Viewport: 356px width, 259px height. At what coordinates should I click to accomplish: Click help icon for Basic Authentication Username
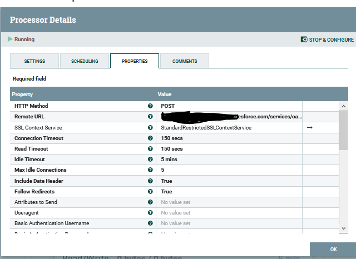click(x=150, y=223)
